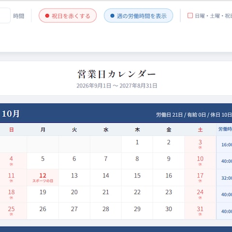Viewport: 232px width, 232px height.
Task: Select October 13 in the calendar
Action: click(74, 177)
